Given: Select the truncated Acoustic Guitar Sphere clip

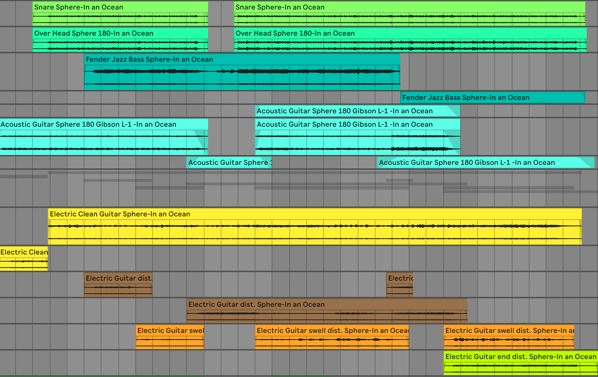Looking at the screenshot, I should (x=229, y=162).
